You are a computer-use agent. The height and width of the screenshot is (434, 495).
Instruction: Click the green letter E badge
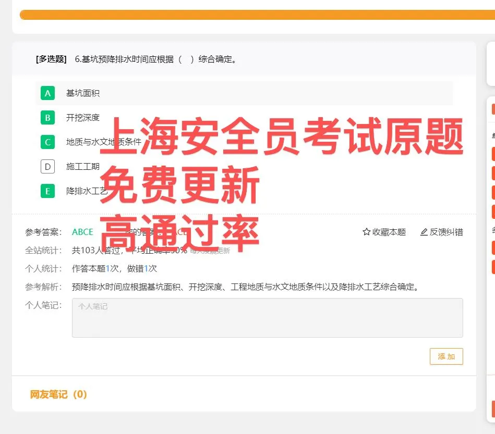point(47,191)
